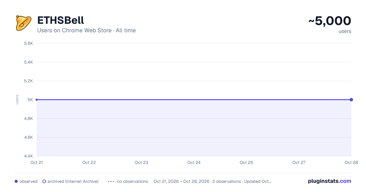
Task: Click the 'Users on Chrome Web Store · All time' subtitle
Action: (86, 30)
